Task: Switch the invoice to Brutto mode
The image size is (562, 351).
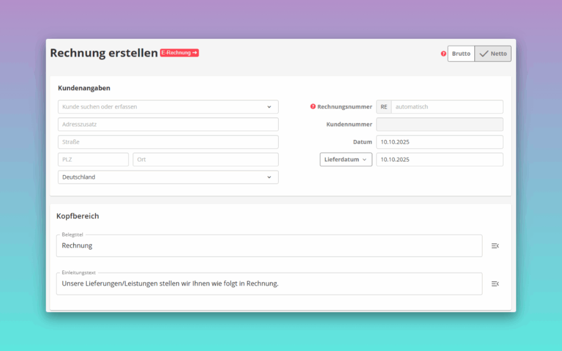Action: click(x=461, y=53)
